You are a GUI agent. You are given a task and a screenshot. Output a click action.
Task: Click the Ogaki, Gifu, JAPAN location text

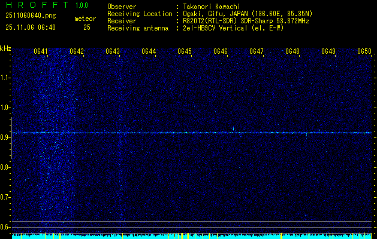coord(248,14)
